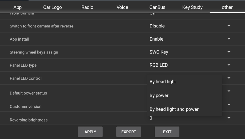The height and width of the screenshot is (139, 245).
Task: Click the 'Disable' front camera value
Action: pyautogui.click(x=157, y=26)
